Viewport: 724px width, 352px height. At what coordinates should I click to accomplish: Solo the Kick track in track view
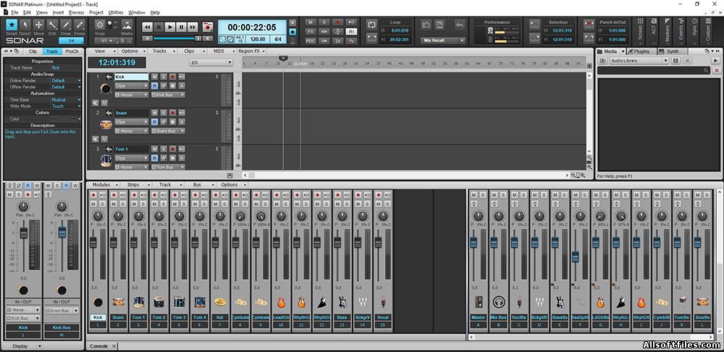pyautogui.click(x=164, y=77)
